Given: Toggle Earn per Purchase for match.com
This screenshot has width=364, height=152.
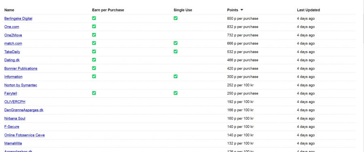Looking at the screenshot, I should point(94,43).
